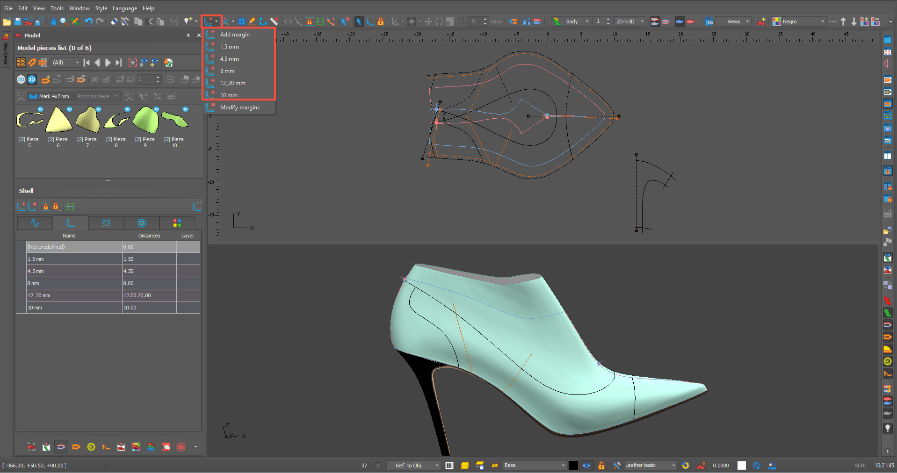Toggle layer visibility eye in status bar

586,466
